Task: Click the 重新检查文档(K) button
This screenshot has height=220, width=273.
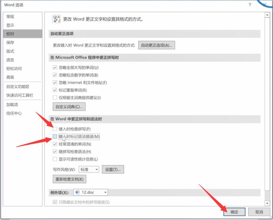Action: pyautogui.click(x=69, y=179)
